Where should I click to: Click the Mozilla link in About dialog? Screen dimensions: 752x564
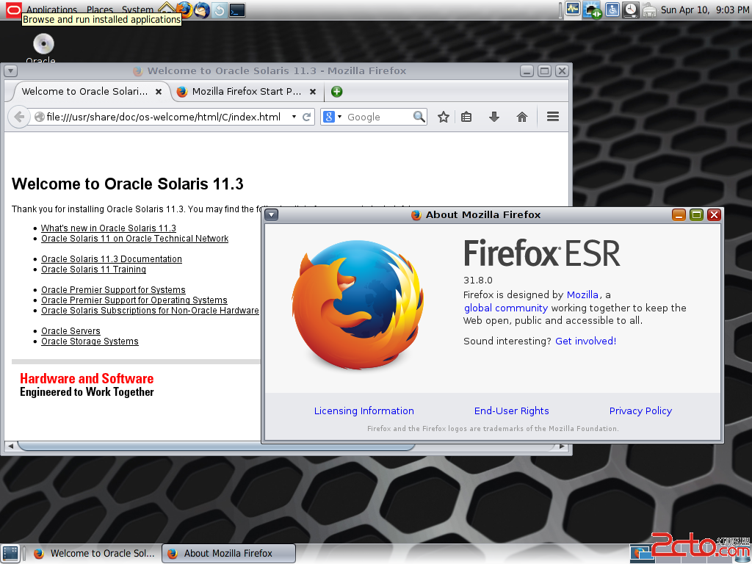coord(582,294)
